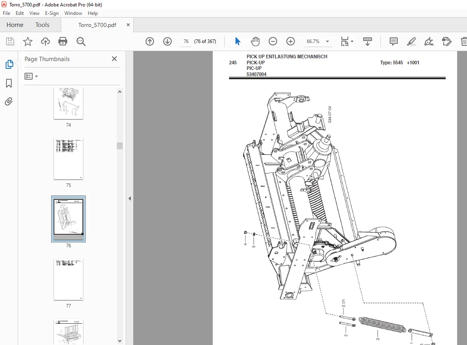Click thumbnail panel scroll down arrow
This screenshot has height=345, width=467.
point(120,341)
